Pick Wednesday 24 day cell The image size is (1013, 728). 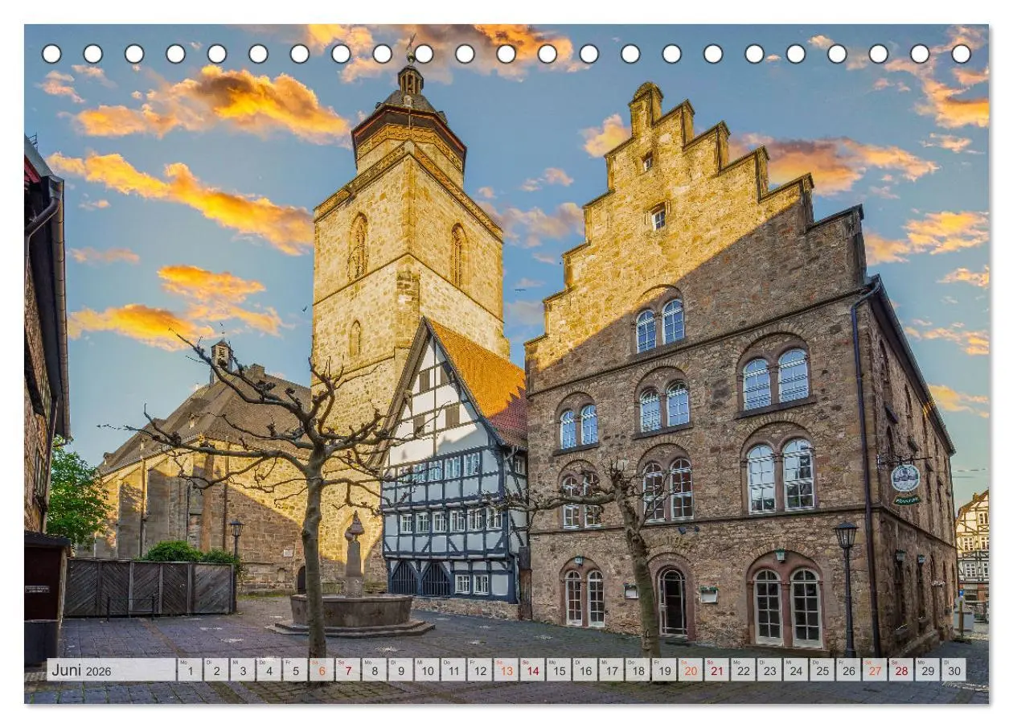796,670
